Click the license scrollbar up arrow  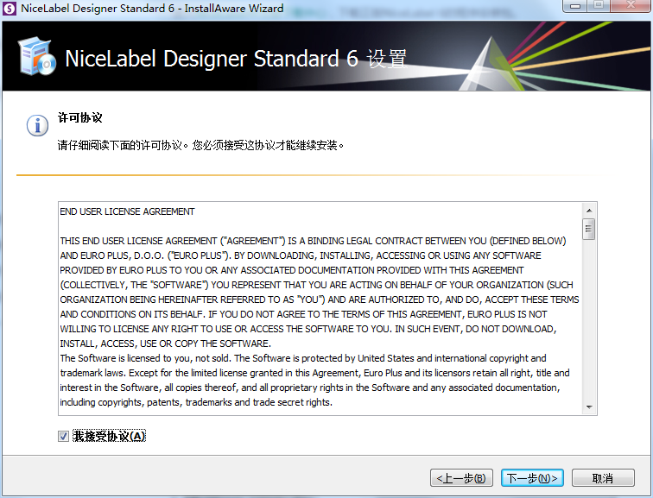(x=589, y=211)
